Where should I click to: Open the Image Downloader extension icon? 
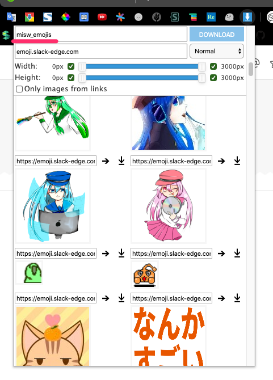pyautogui.click(x=247, y=17)
